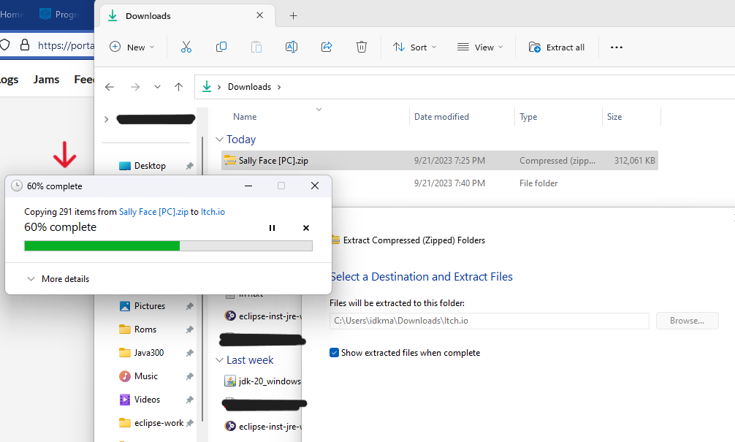This screenshot has width=735, height=442.
Task: Click the green copy progress bar
Action: [x=168, y=245]
